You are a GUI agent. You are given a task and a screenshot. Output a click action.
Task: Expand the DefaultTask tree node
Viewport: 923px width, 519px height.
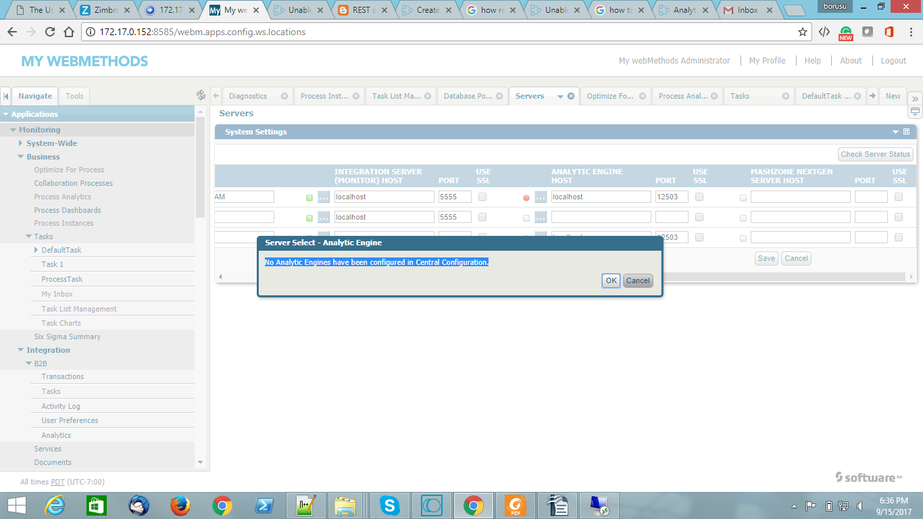[x=36, y=250]
